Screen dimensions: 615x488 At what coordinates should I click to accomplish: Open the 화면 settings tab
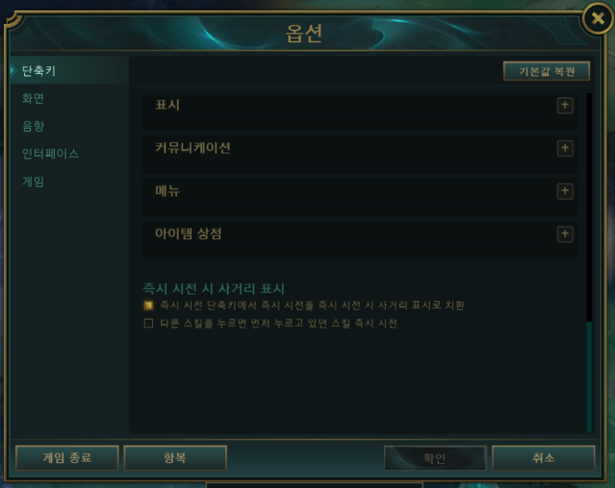tap(33, 98)
